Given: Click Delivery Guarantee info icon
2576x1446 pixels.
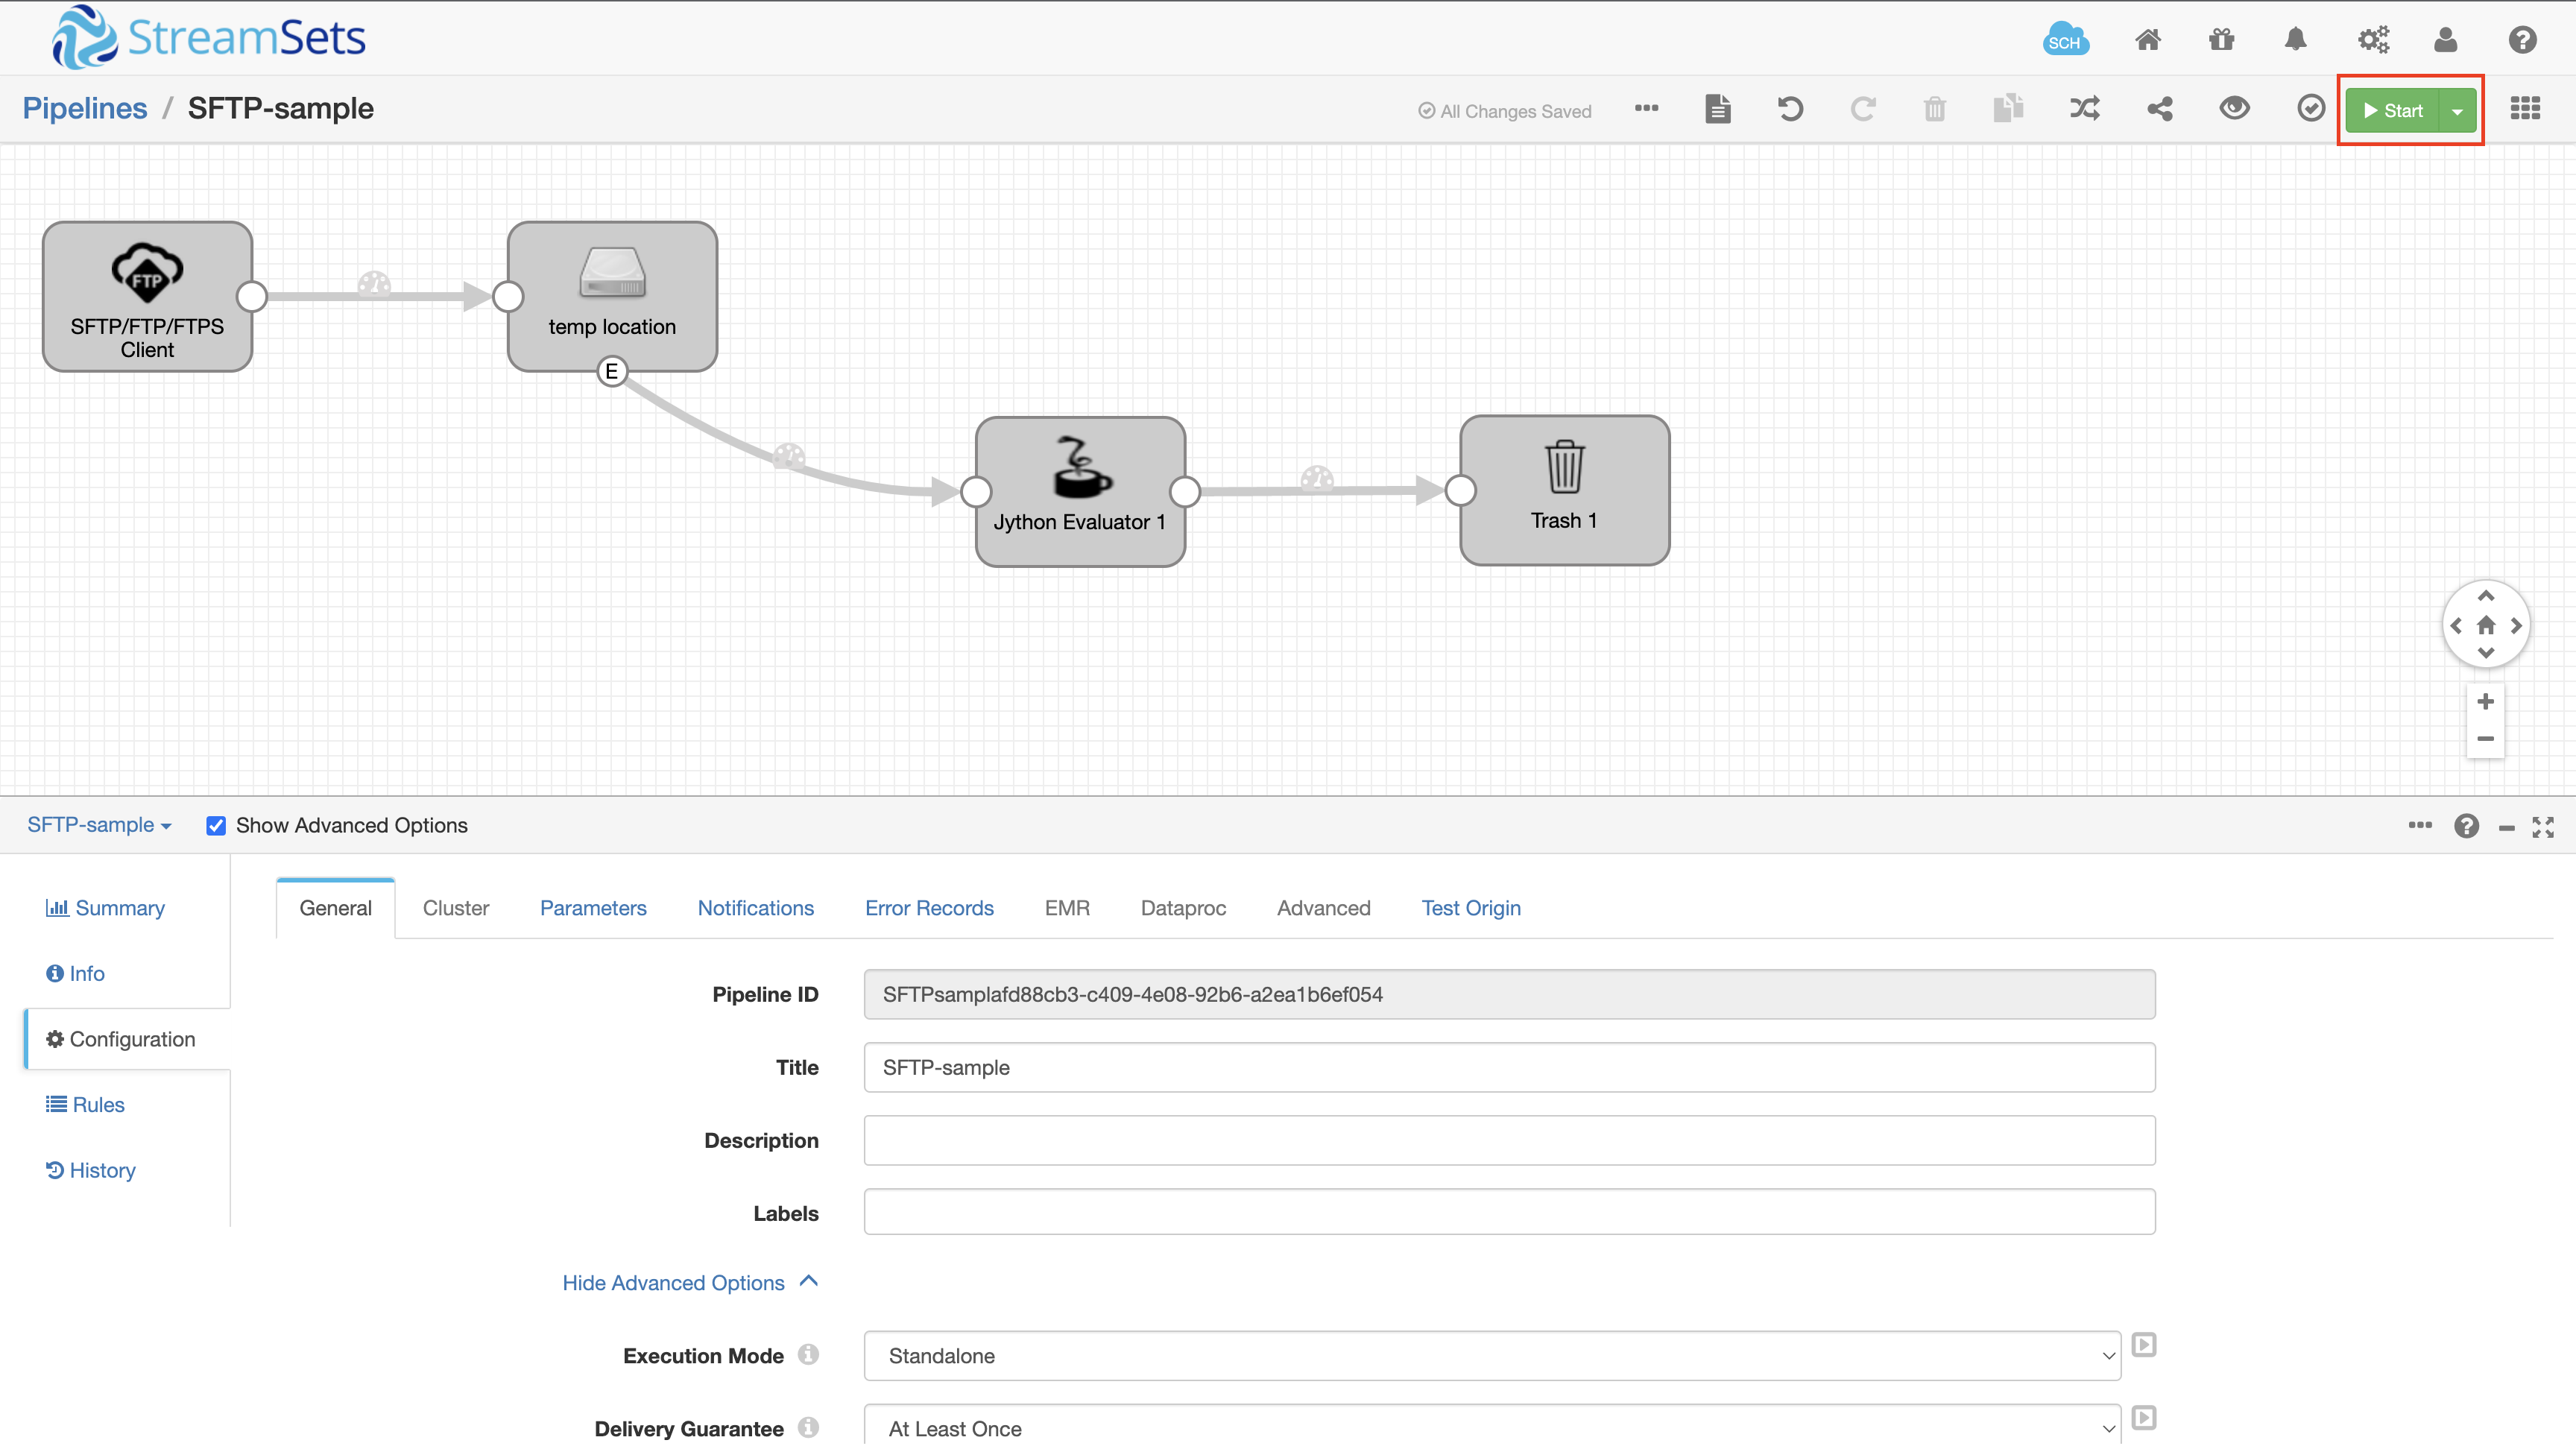Looking at the screenshot, I should pos(808,1428).
